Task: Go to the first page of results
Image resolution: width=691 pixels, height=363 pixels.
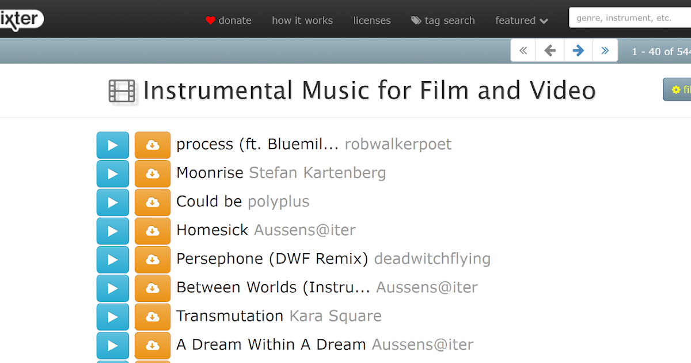Action: click(523, 51)
